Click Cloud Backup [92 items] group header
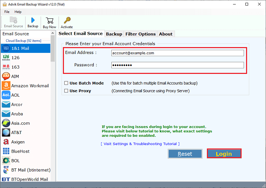 click(x=24, y=41)
